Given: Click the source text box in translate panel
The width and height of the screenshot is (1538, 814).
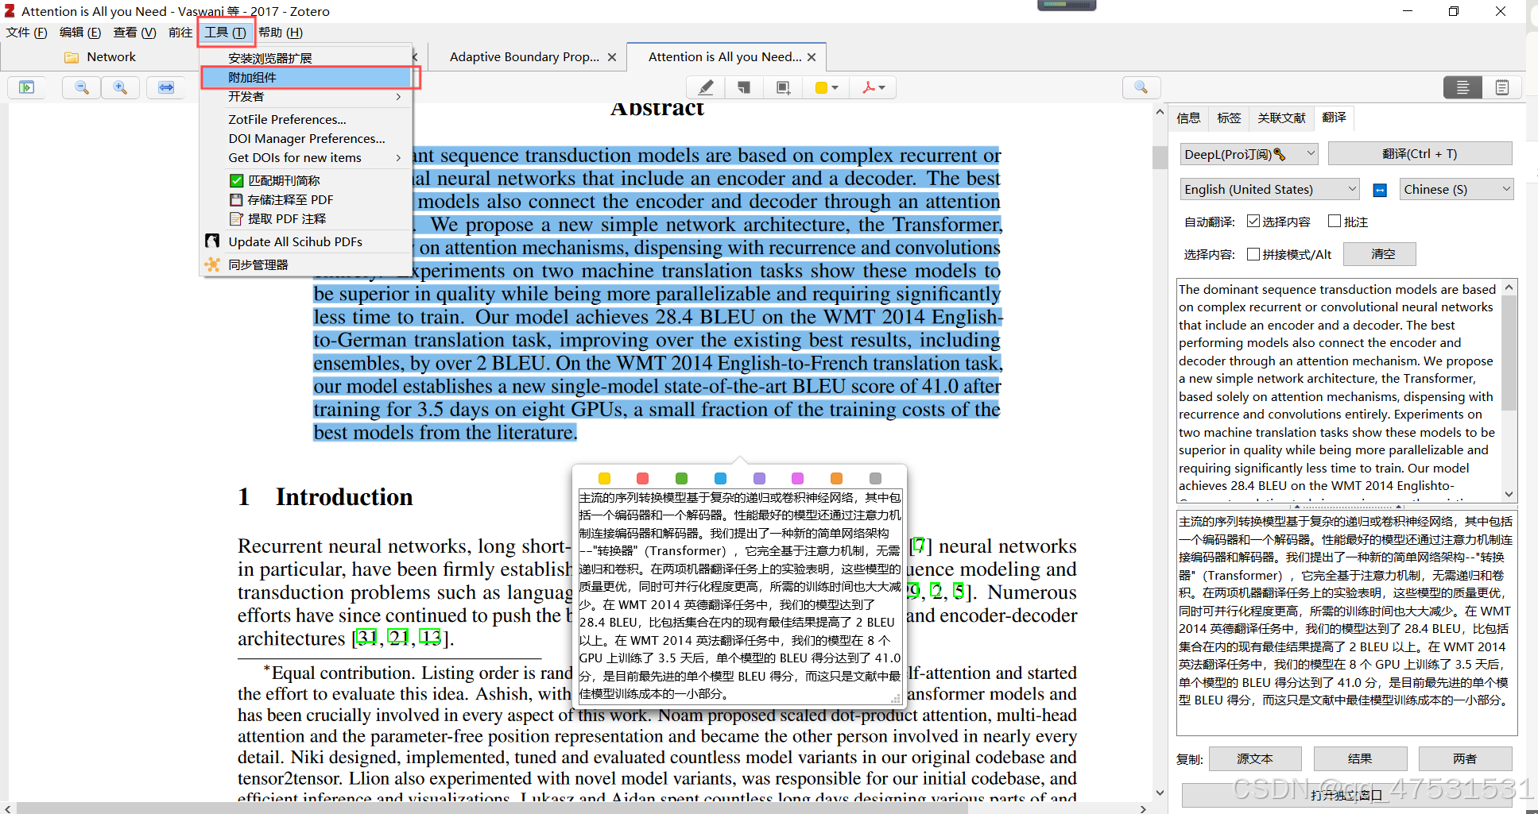Looking at the screenshot, I should point(1339,390).
